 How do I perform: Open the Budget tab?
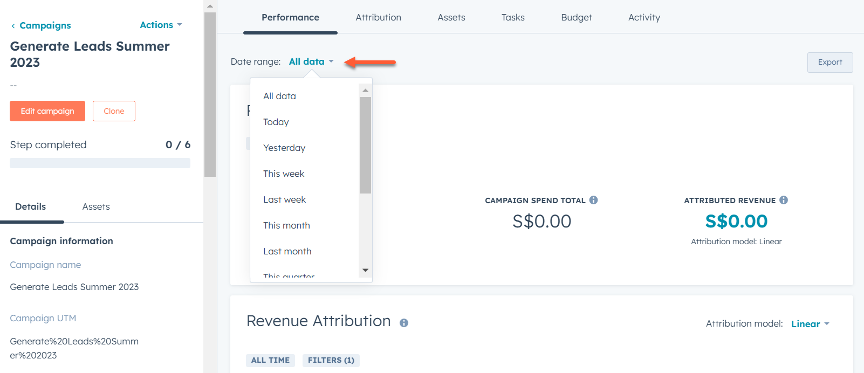click(576, 17)
